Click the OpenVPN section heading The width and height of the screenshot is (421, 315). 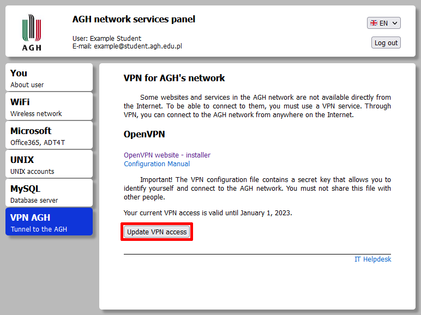[x=144, y=134]
